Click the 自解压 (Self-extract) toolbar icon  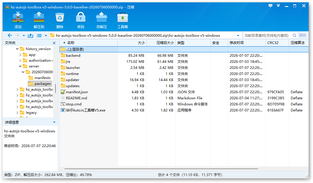(x=102, y=17)
